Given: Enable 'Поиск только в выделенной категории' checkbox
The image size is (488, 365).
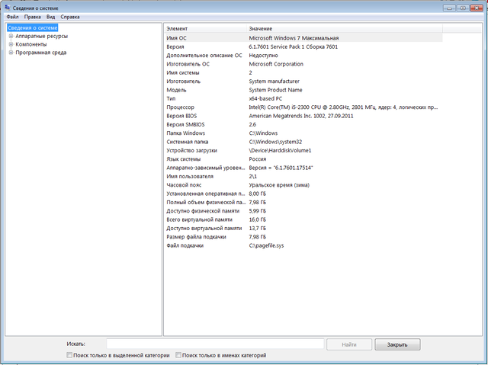Looking at the screenshot, I should [x=70, y=355].
